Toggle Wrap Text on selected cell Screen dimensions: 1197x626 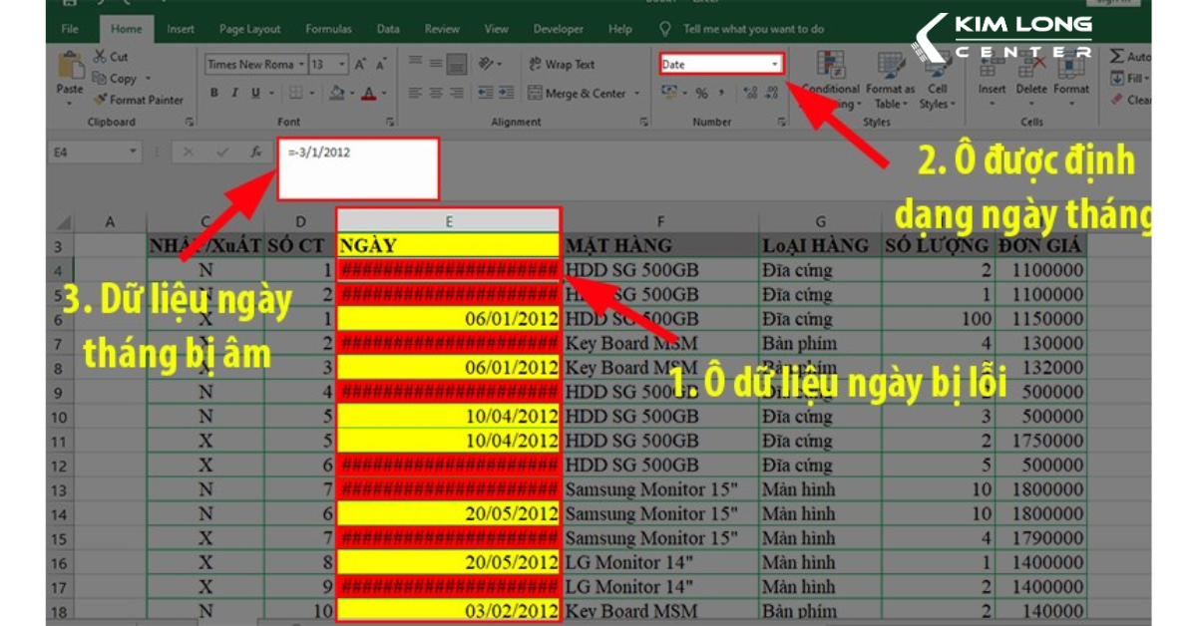[562, 65]
